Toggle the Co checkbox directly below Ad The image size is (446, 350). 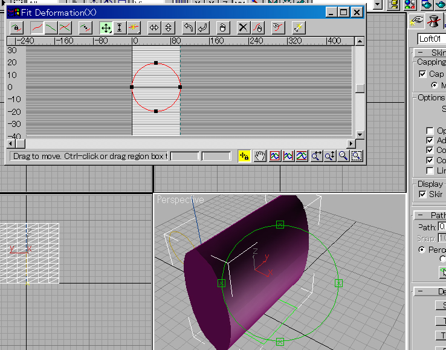click(430, 151)
